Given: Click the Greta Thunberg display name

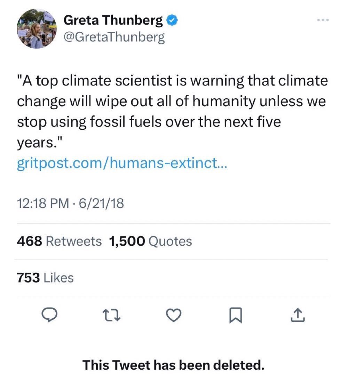Looking at the screenshot, I should pos(113,20).
